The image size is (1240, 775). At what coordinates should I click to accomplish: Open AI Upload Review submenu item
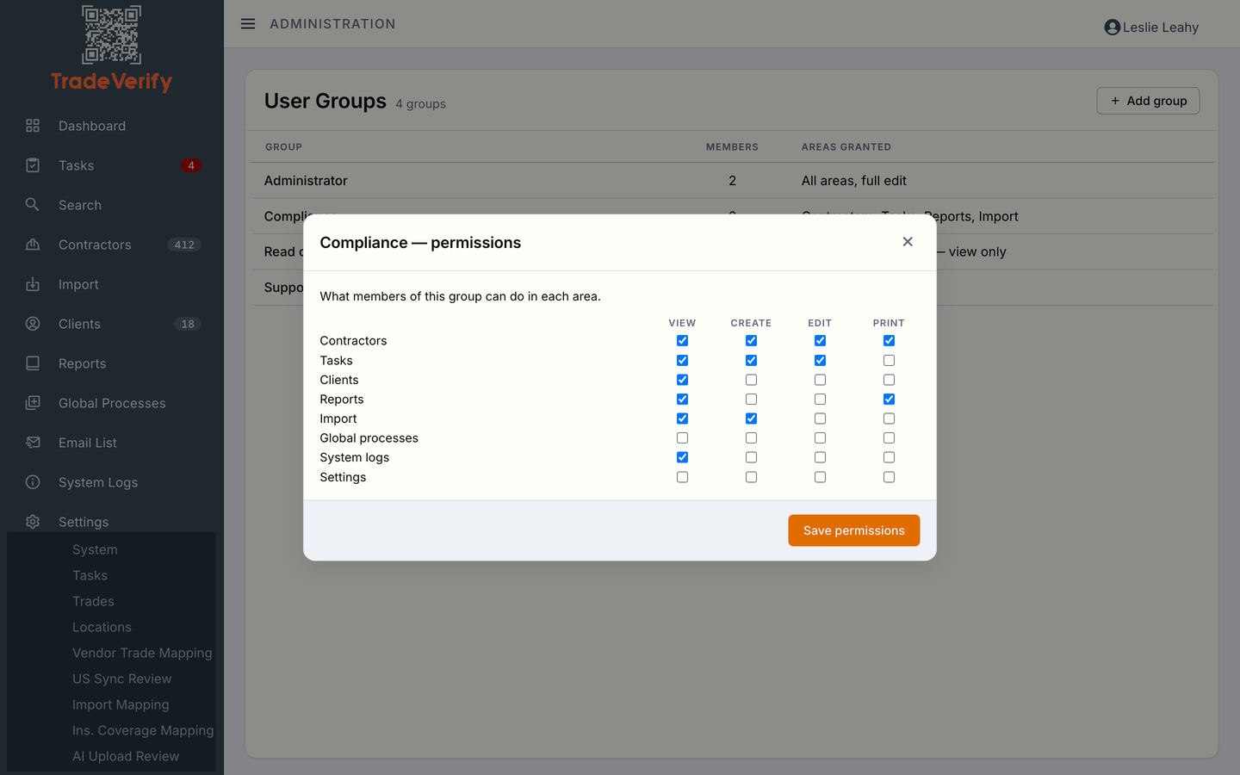pos(126,756)
